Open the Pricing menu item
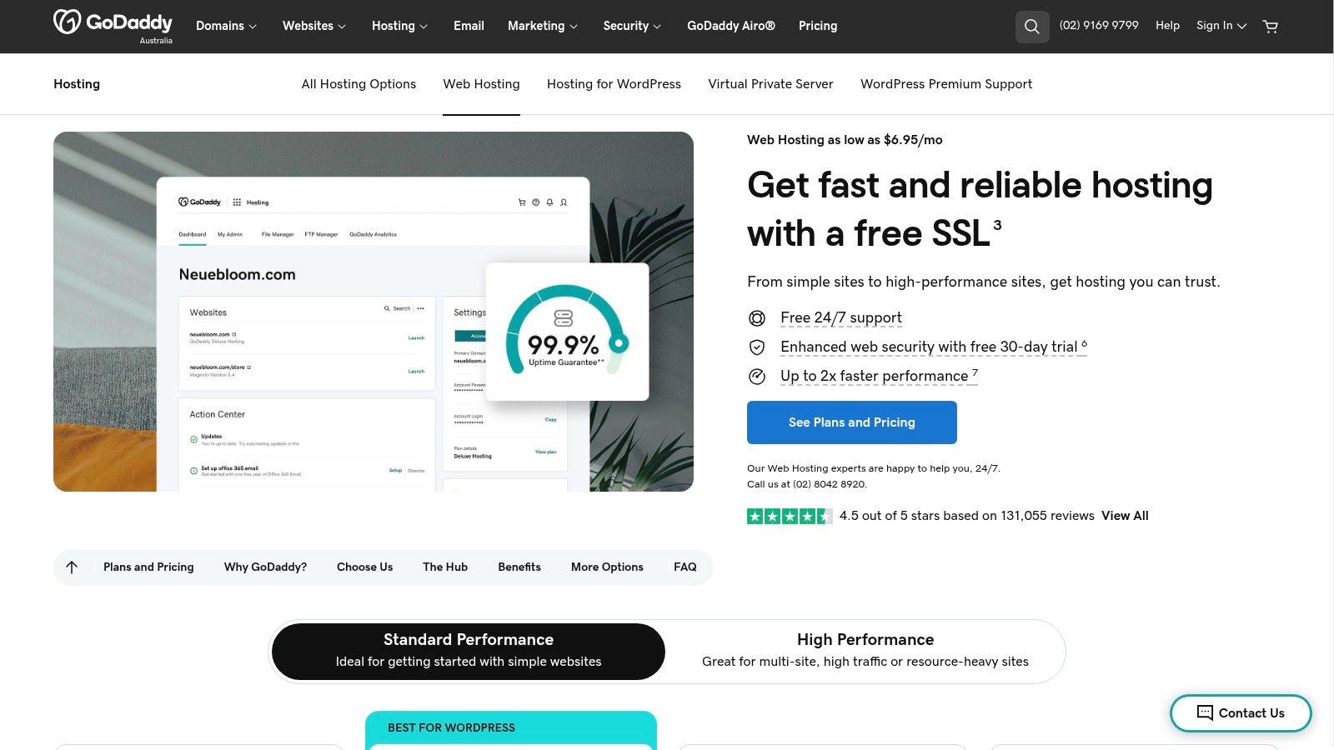This screenshot has height=750, width=1334. 818,26
